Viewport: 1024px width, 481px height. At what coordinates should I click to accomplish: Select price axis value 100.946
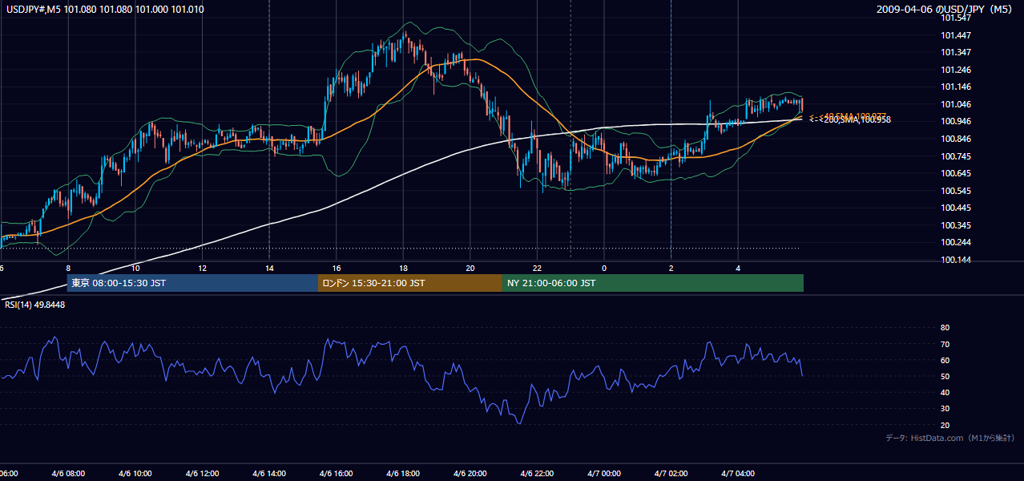click(956, 122)
